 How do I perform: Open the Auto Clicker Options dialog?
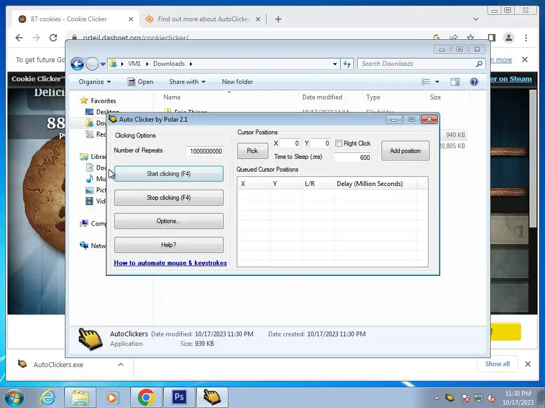pyautogui.click(x=169, y=221)
